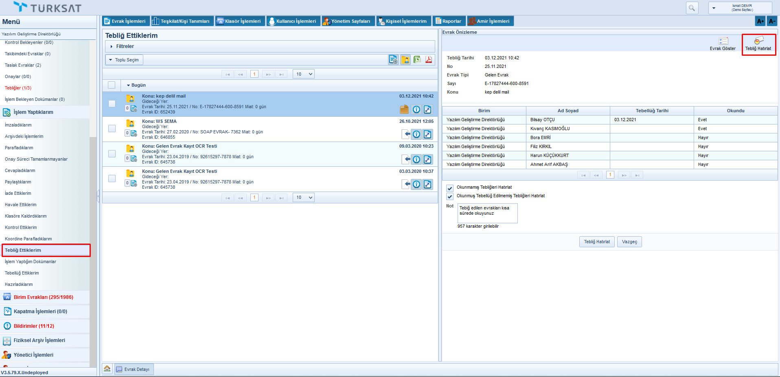780x377 pixels.
Task: Open kep delil mail in expanded view icon
Action: coord(427,109)
